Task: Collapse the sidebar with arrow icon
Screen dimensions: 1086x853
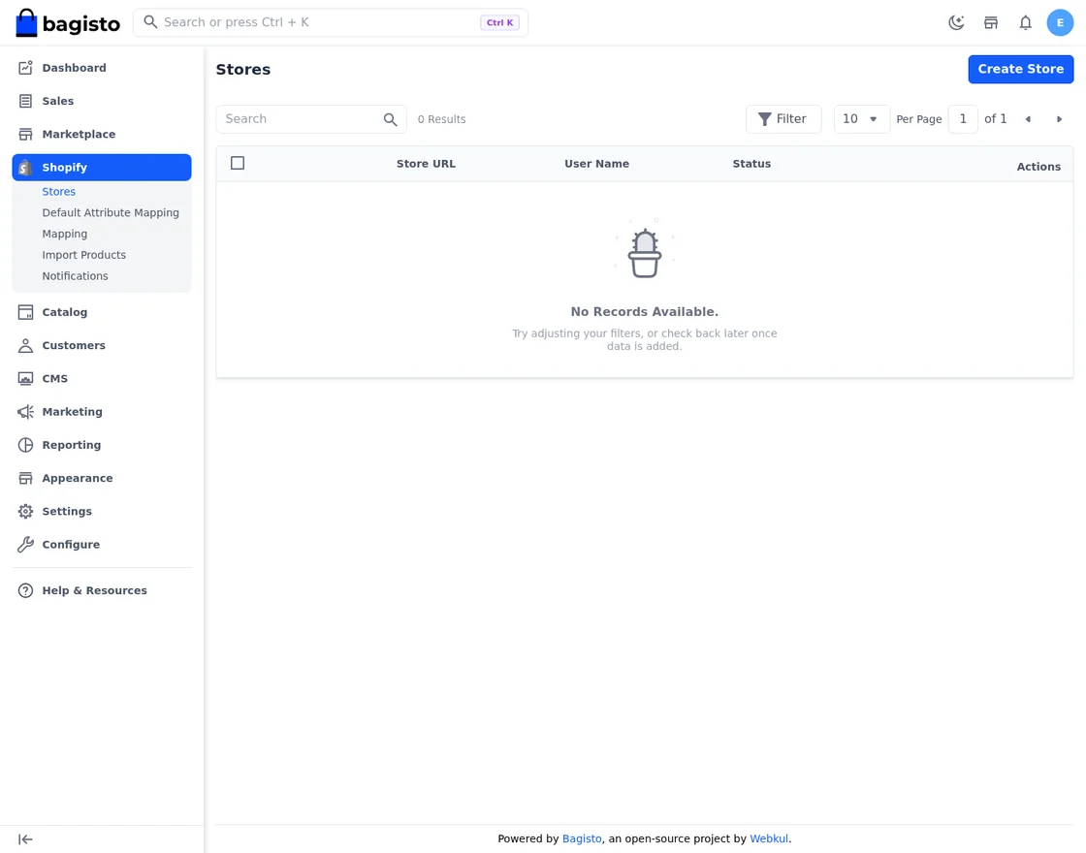Action: click(x=25, y=839)
